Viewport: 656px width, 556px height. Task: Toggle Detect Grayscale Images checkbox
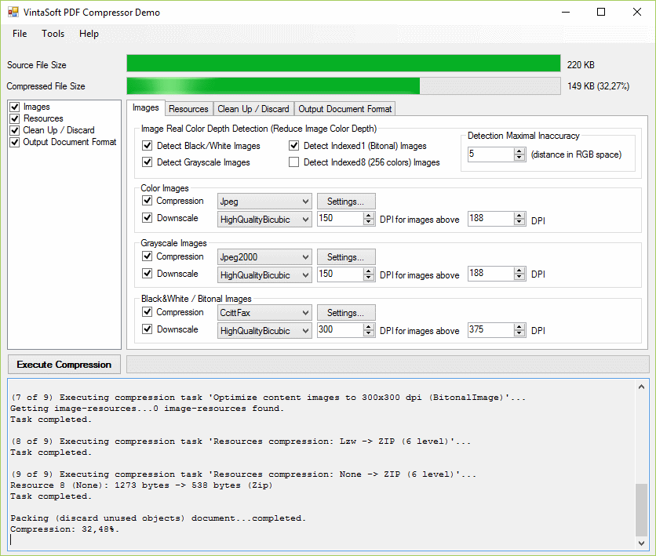click(x=148, y=162)
